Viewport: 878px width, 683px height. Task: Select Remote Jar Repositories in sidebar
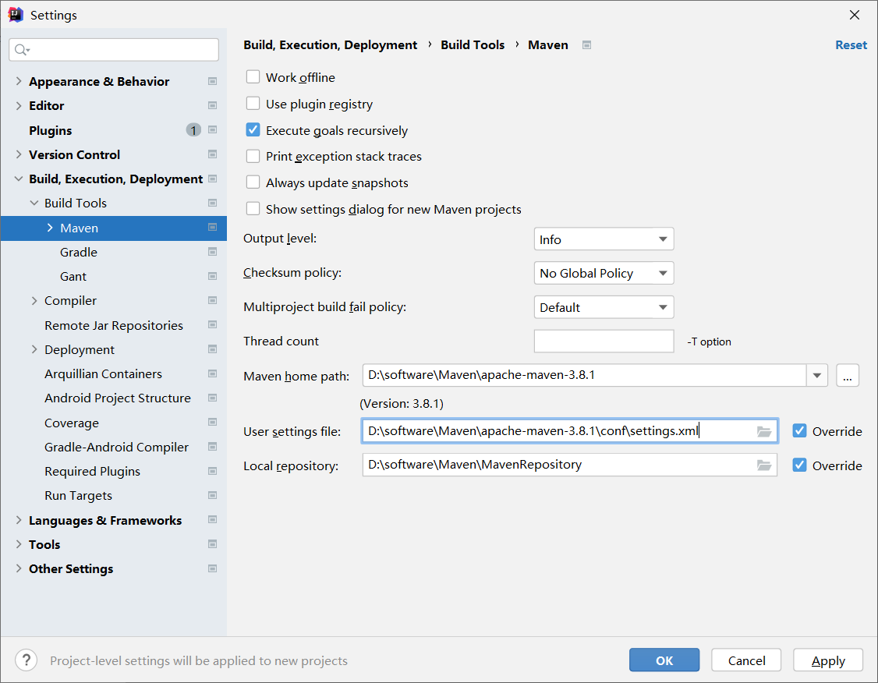(x=114, y=325)
